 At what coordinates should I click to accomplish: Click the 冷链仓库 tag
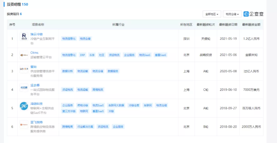134,105
